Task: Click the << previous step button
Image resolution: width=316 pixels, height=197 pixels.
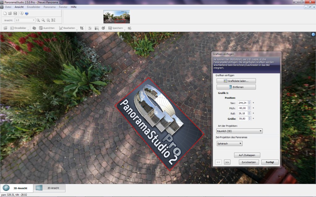Action: [218, 162]
